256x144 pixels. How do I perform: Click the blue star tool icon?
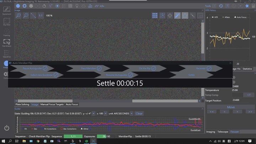[x=247, y=6]
